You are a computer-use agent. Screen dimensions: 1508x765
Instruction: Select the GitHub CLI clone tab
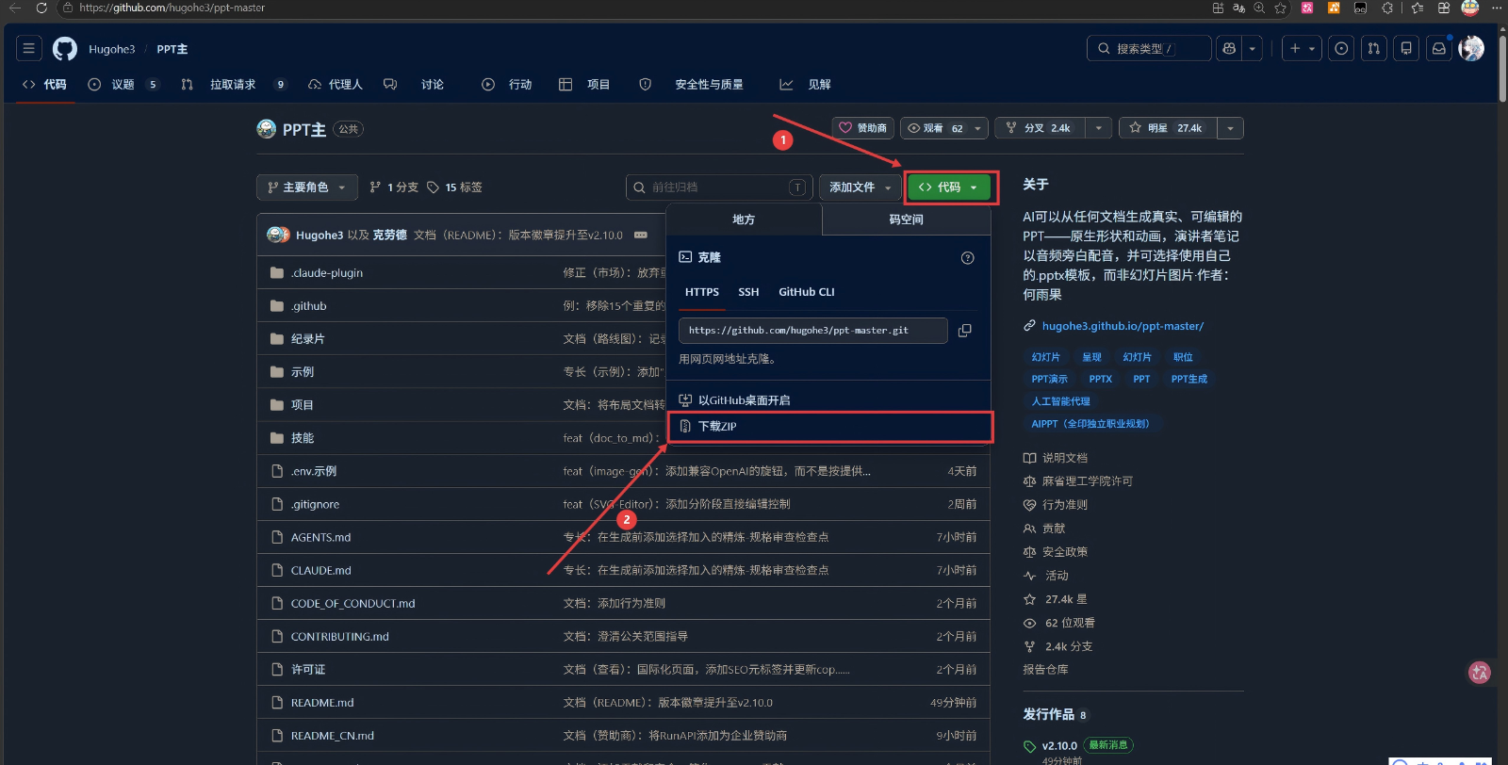coord(807,292)
